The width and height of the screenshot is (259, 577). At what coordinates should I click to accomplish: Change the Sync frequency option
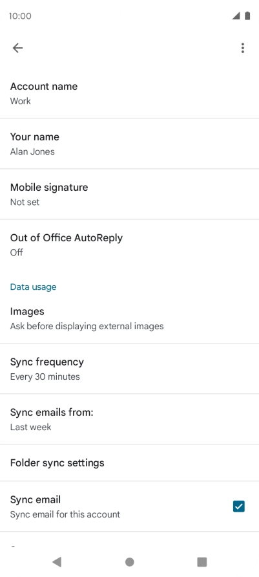click(x=129, y=369)
